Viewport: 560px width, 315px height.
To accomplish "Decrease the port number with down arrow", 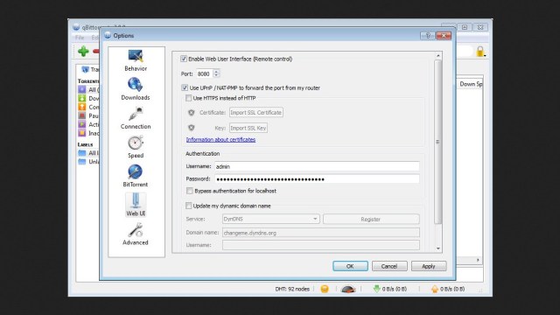I will pyautogui.click(x=216, y=76).
